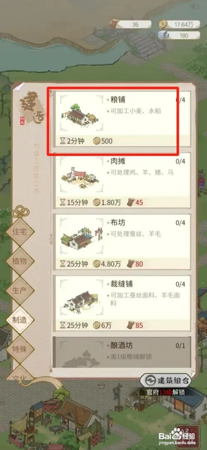The image size is (207, 450).
Task: Select the 粮铺 building thumbnail
Action: (x=81, y=114)
